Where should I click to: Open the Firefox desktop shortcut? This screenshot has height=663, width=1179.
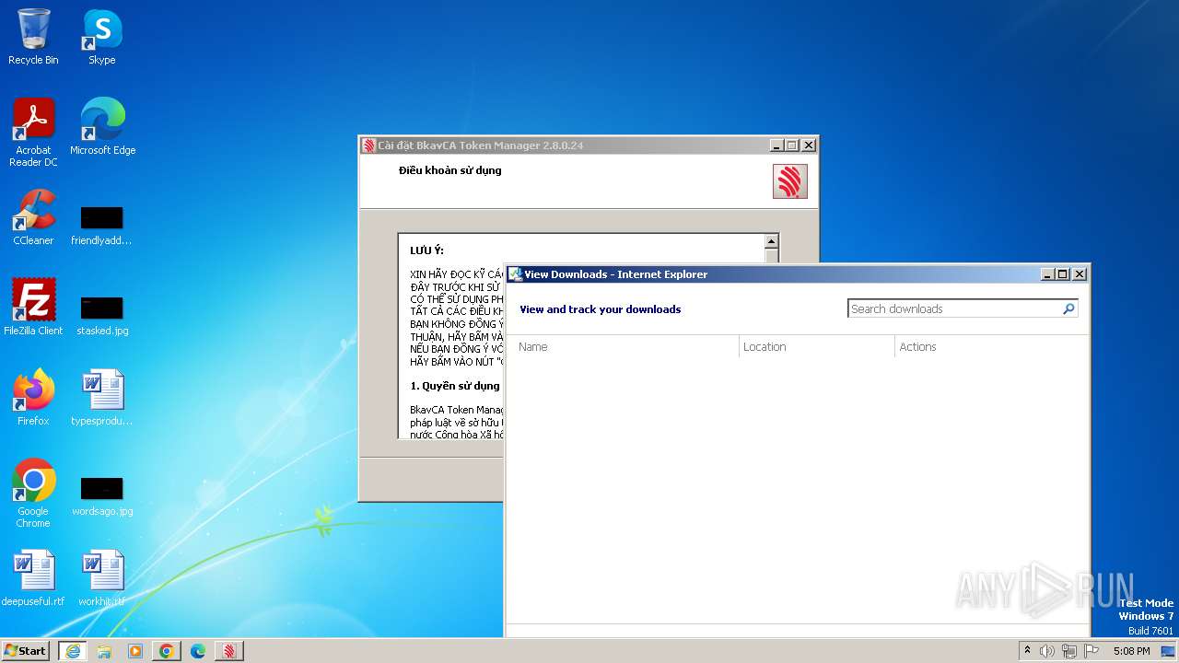[33, 398]
